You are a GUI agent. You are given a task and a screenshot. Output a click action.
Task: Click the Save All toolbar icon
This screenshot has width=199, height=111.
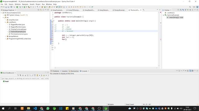point(8,7)
